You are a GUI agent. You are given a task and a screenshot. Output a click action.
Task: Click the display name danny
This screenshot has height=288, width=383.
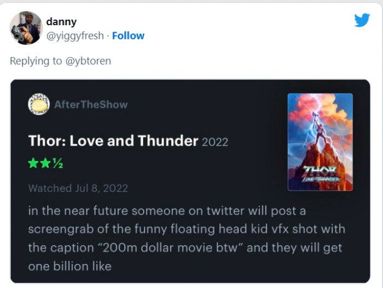pos(61,22)
